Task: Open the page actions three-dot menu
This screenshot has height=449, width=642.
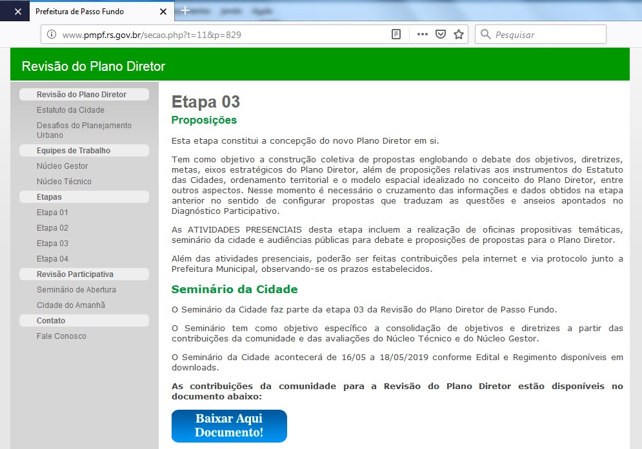Action: pyautogui.click(x=423, y=35)
